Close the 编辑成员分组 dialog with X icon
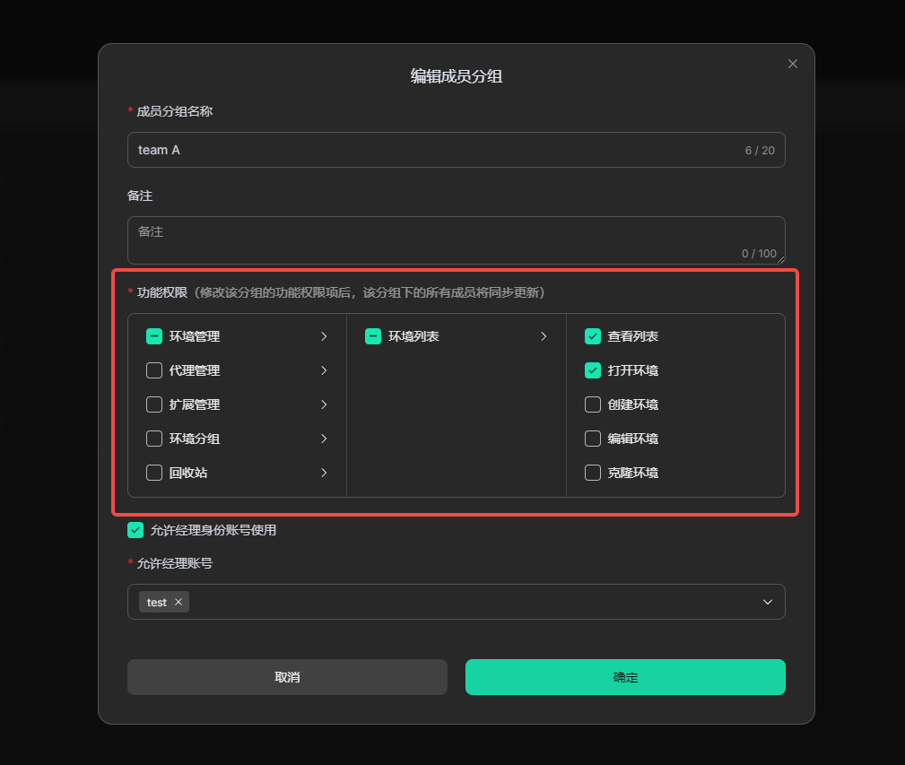This screenshot has height=765, width=905. pos(792,64)
